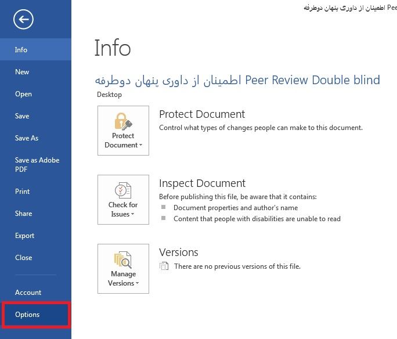The width and height of the screenshot is (397, 339).
Task: Click Save in the sidebar
Action: tap(35, 116)
